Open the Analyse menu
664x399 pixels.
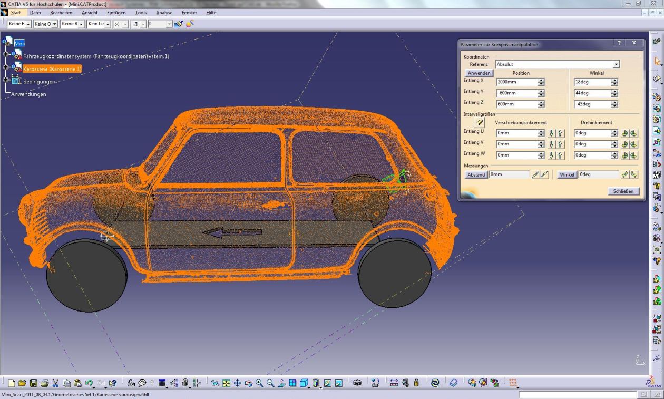pos(164,13)
